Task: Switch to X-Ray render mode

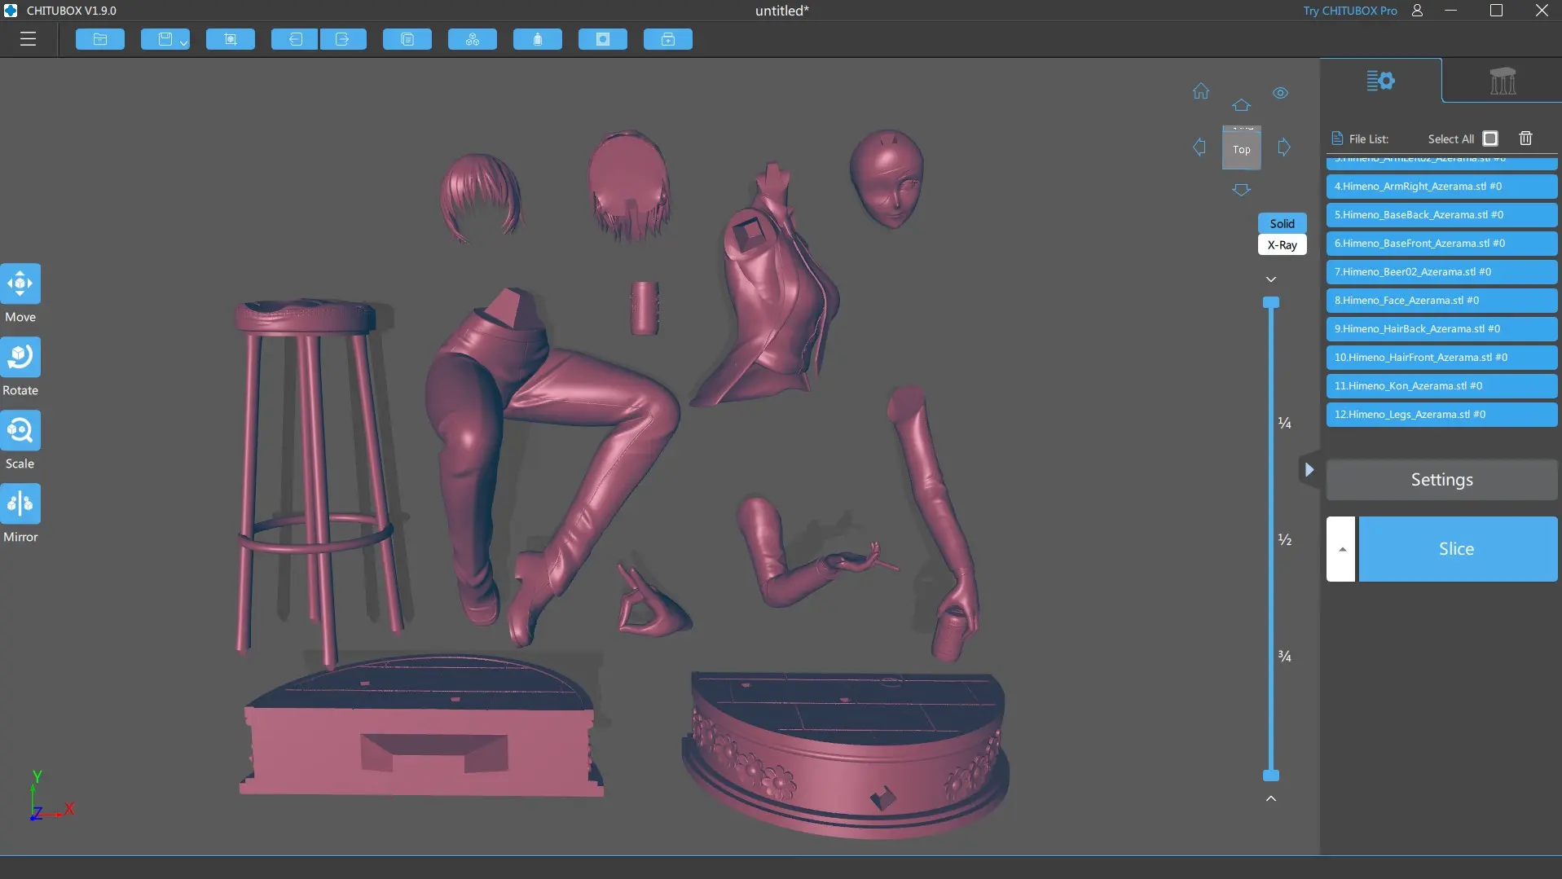Action: [1282, 244]
